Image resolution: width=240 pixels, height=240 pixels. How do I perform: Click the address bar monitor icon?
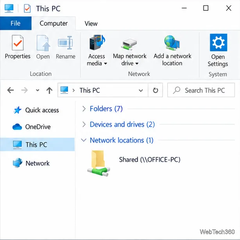click(x=64, y=90)
